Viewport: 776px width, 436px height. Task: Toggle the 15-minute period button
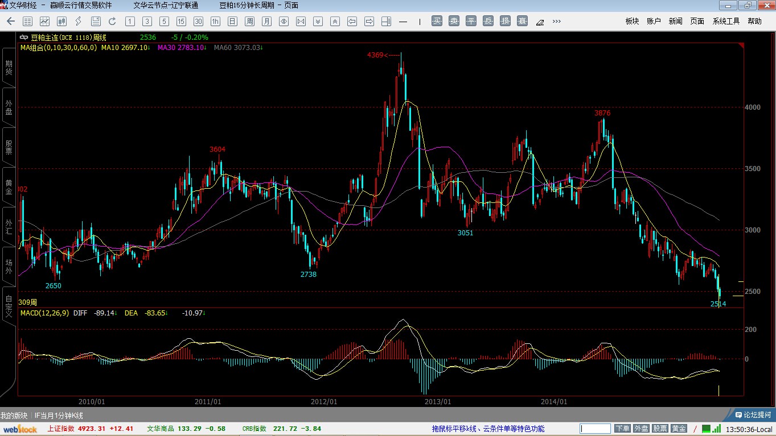coord(181,22)
